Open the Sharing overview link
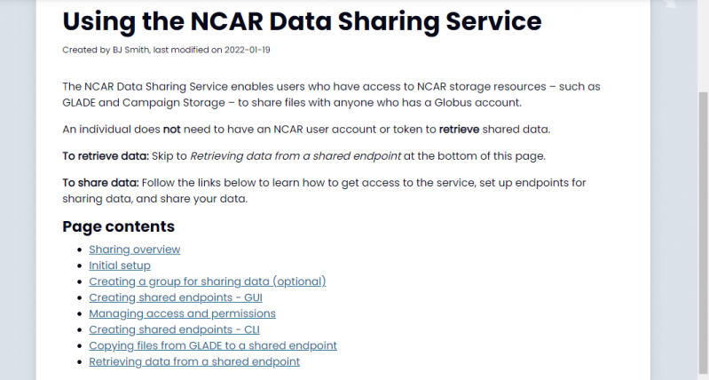The image size is (709, 380). coord(134,249)
